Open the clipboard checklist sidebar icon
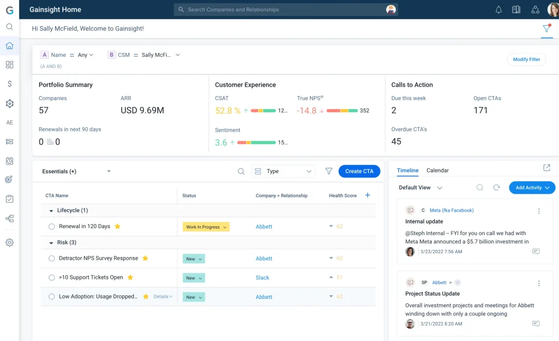Viewport: 559px width, 341px height. [x=10, y=199]
